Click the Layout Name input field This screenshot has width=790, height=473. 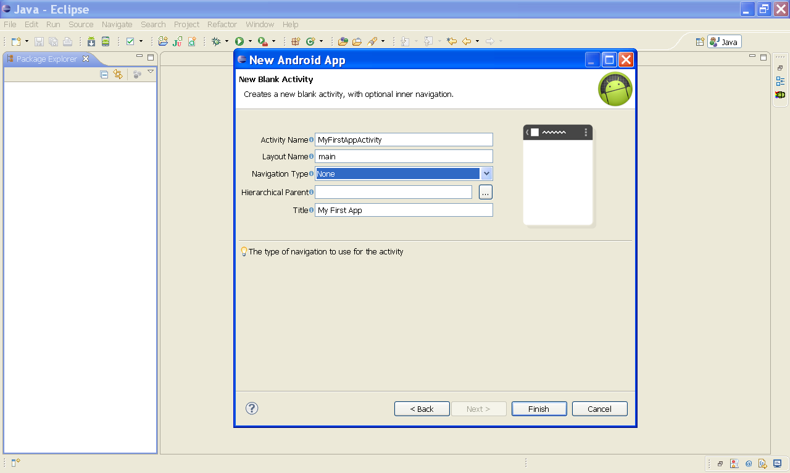click(x=404, y=156)
